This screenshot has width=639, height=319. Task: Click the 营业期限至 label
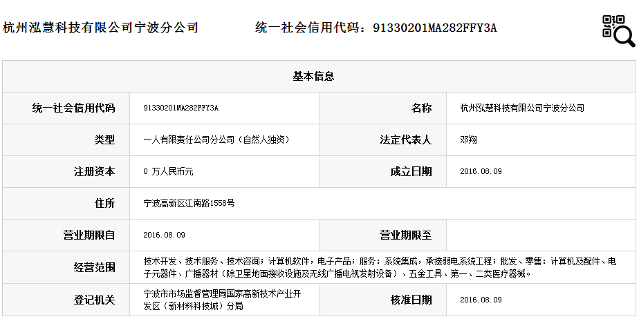pyautogui.click(x=405, y=235)
